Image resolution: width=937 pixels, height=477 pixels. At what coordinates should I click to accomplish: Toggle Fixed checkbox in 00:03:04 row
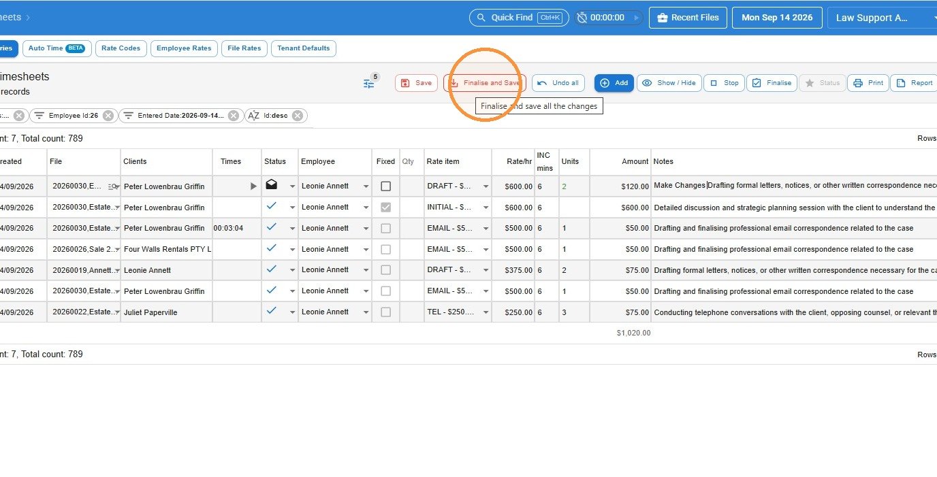click(x=385, y=228)
